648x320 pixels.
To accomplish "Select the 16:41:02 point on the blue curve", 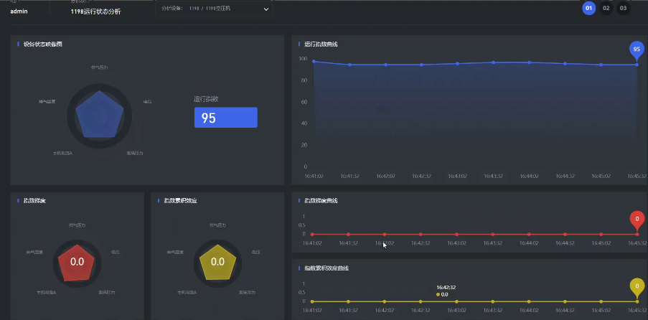I will 314,61.
